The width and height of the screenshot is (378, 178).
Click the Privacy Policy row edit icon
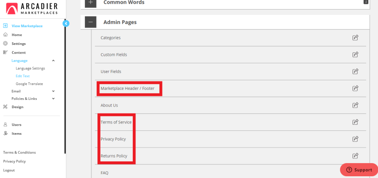pos(355,139)
